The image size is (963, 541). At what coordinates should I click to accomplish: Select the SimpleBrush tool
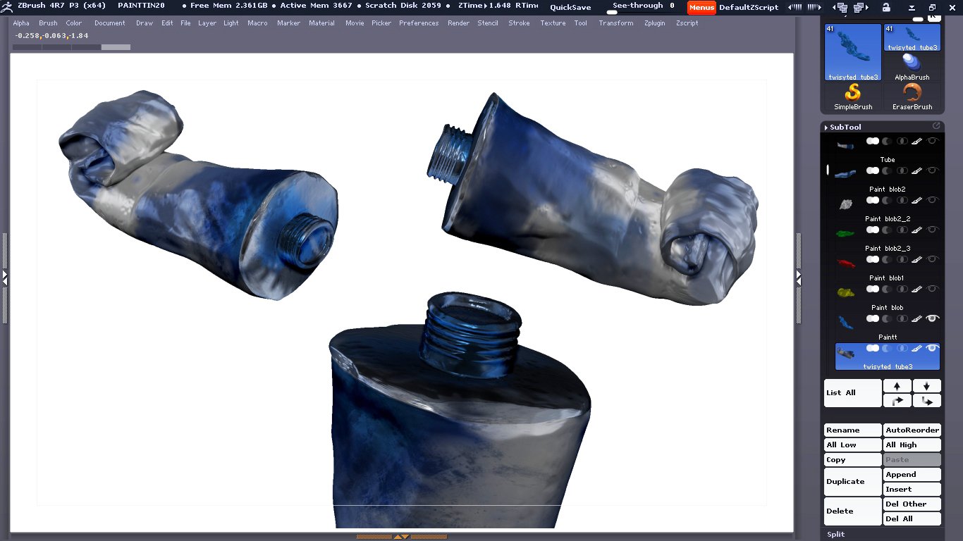[x=853, y=96]
